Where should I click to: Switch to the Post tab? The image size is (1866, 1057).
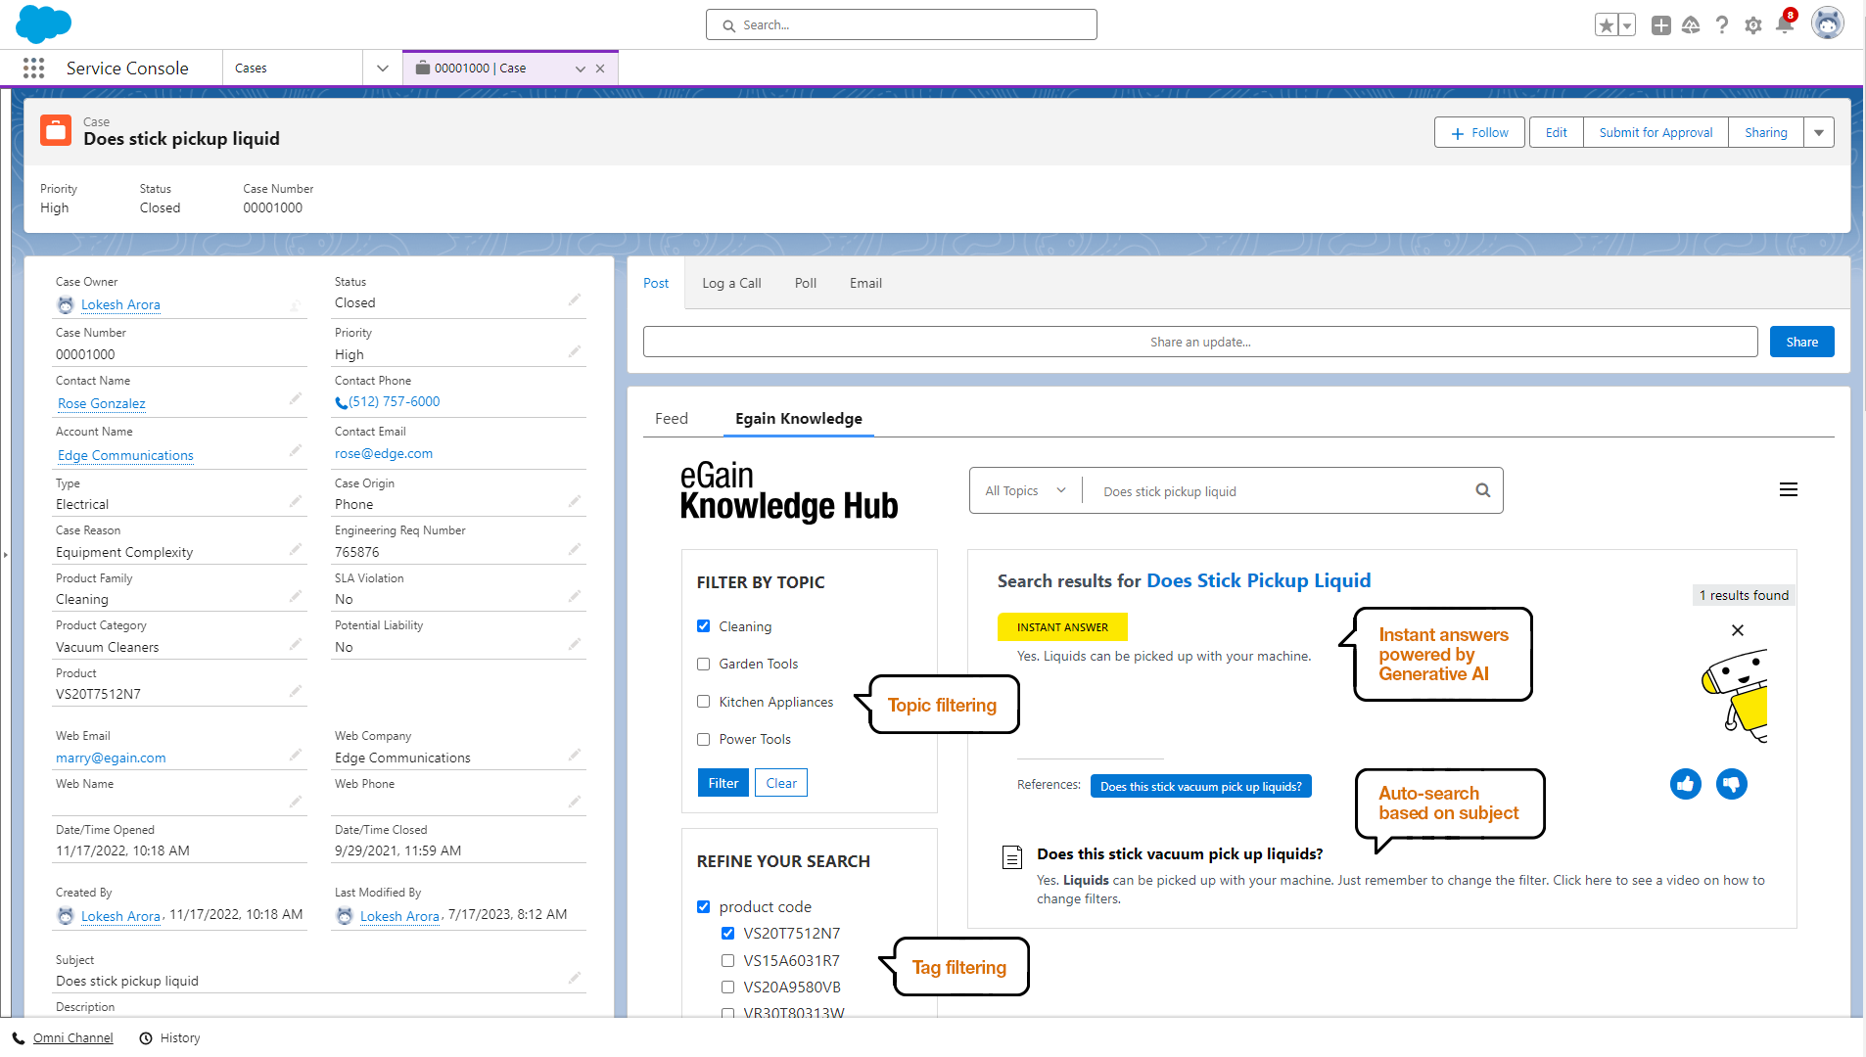[x=656, y=283]
